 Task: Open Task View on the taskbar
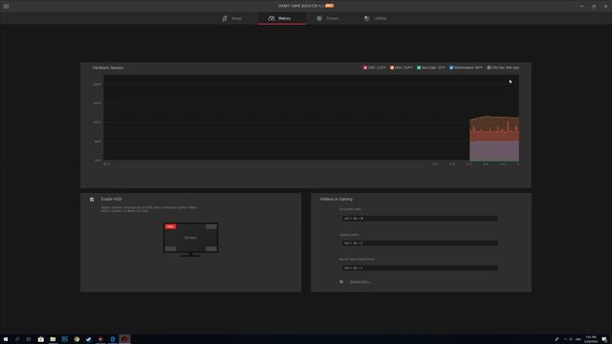(x=29, y=339)
